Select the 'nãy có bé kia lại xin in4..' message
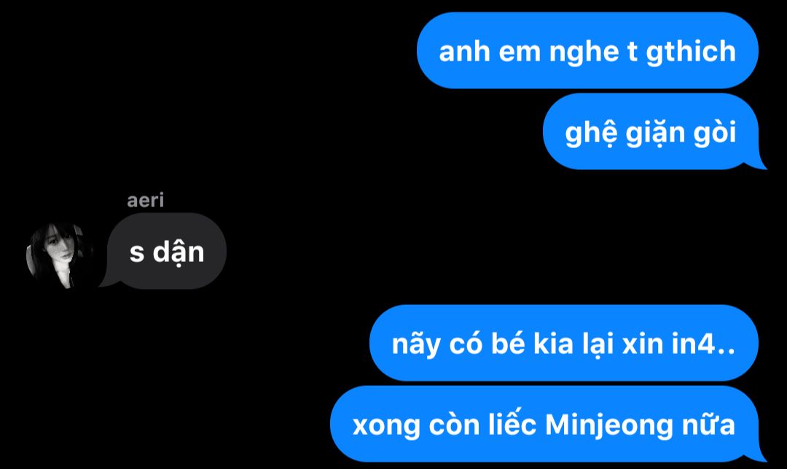 pos(563,343)
